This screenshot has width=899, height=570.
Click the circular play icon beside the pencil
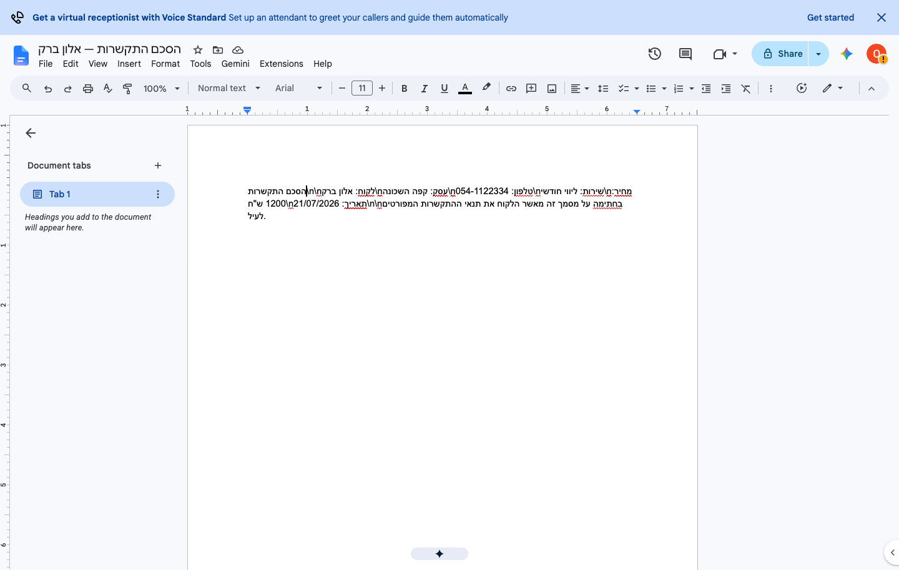coord(802,89)
